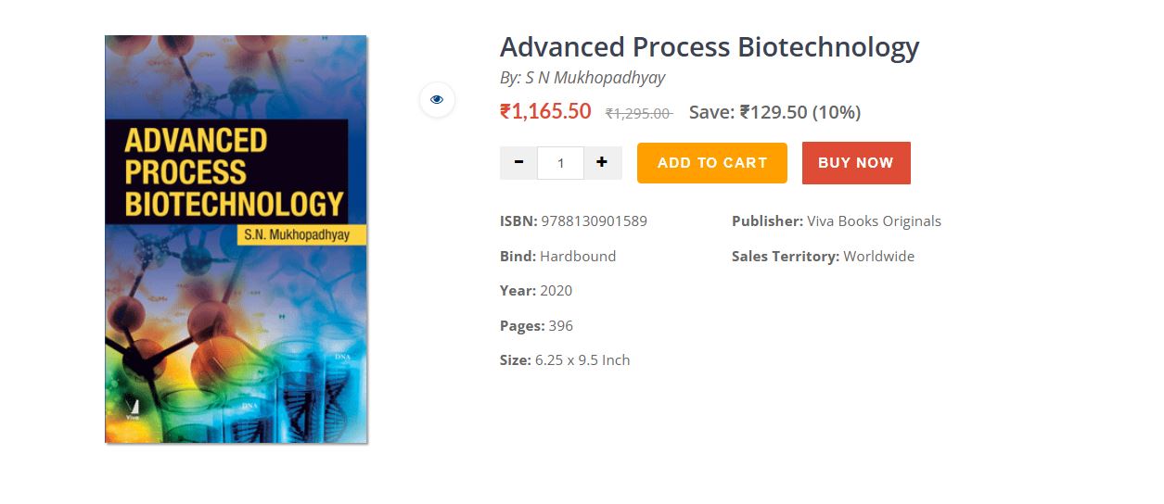Focus the quantity input field
Image resolution: width=1164 pixels, height=504 pixels.
560,163
